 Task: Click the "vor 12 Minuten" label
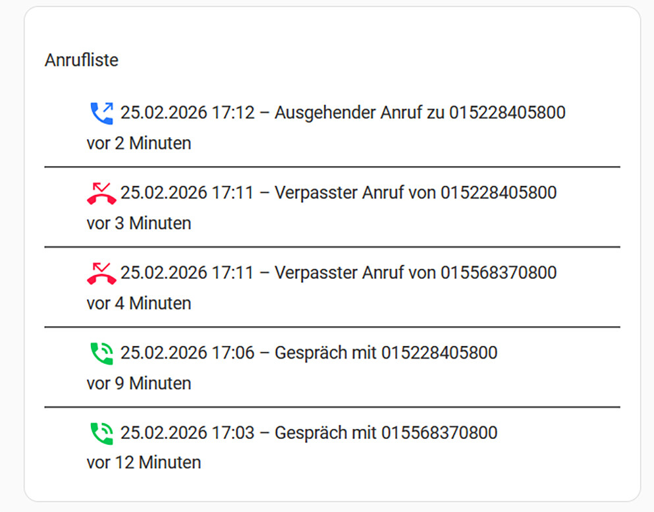(144, 463)
